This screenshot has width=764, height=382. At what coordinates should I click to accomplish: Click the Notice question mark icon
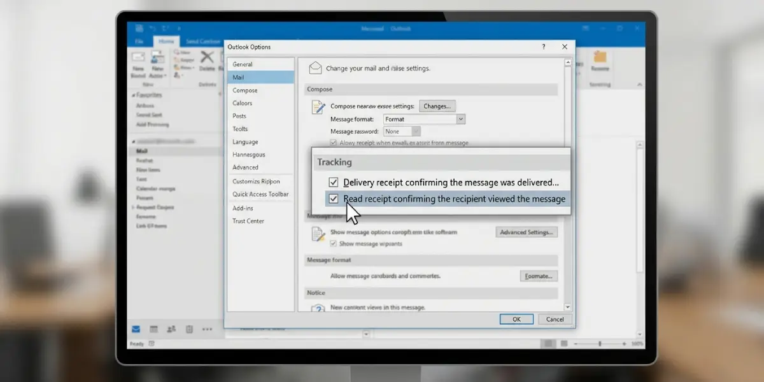point(318,308)
